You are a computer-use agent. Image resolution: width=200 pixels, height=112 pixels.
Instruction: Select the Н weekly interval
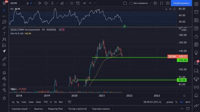tap(31, 3)
